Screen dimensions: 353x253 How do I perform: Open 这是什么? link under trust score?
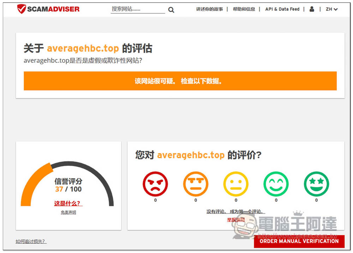[x=68, y=203]
